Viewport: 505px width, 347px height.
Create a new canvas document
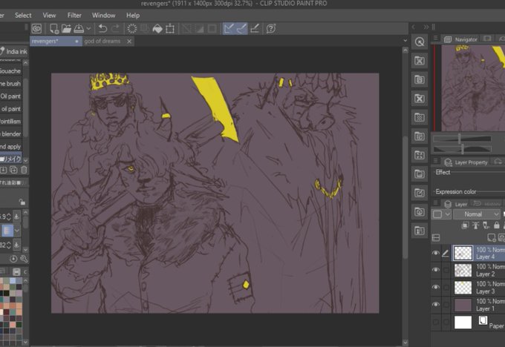(53, 29)
